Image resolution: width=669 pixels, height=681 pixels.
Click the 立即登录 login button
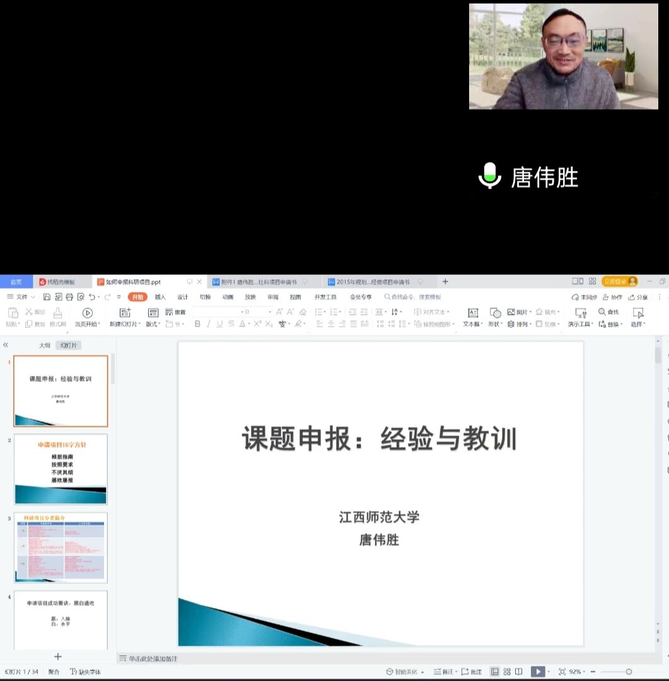619,281
